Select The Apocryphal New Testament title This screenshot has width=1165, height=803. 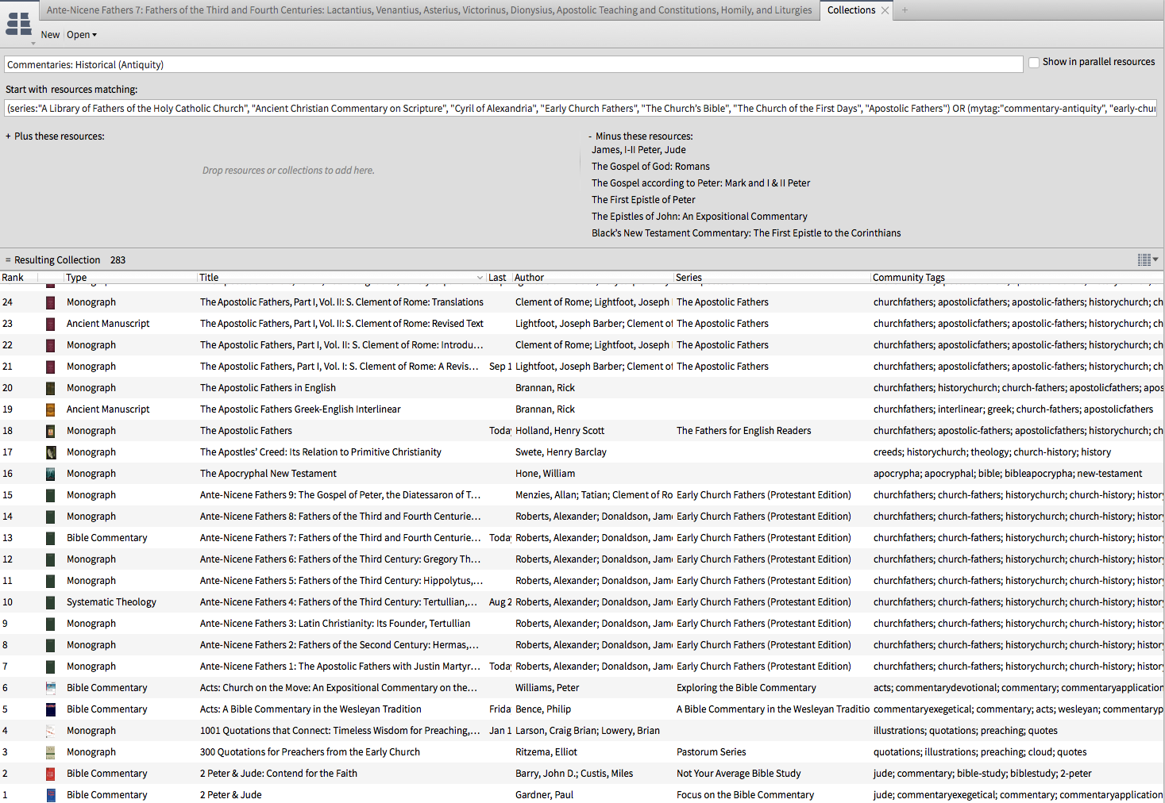268,474
